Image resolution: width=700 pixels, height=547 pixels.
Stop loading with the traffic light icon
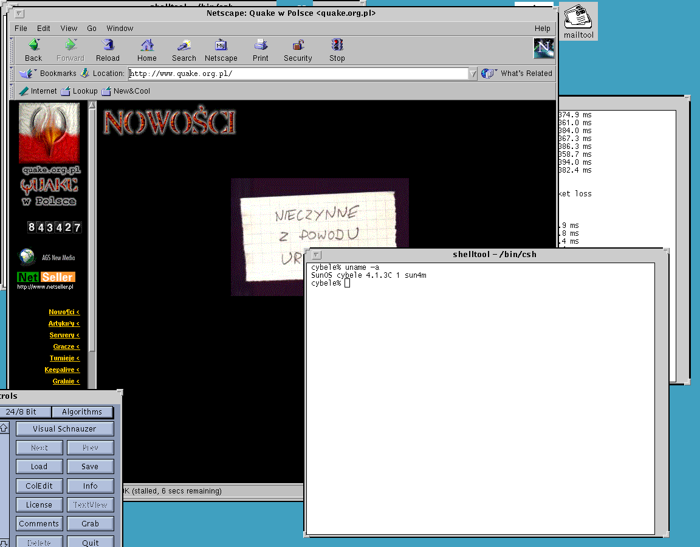tap(337, 45)
